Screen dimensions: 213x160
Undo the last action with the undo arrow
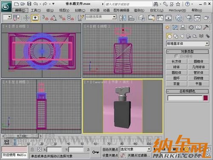[x=36, y=4]
